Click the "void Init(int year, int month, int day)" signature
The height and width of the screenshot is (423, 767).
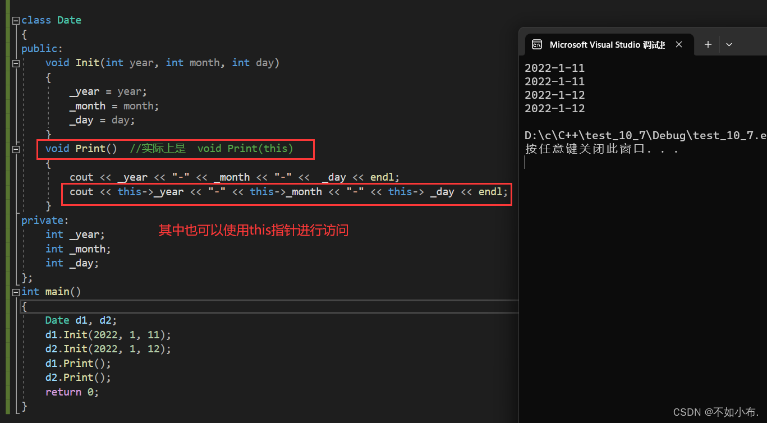(x=163, y=63)
